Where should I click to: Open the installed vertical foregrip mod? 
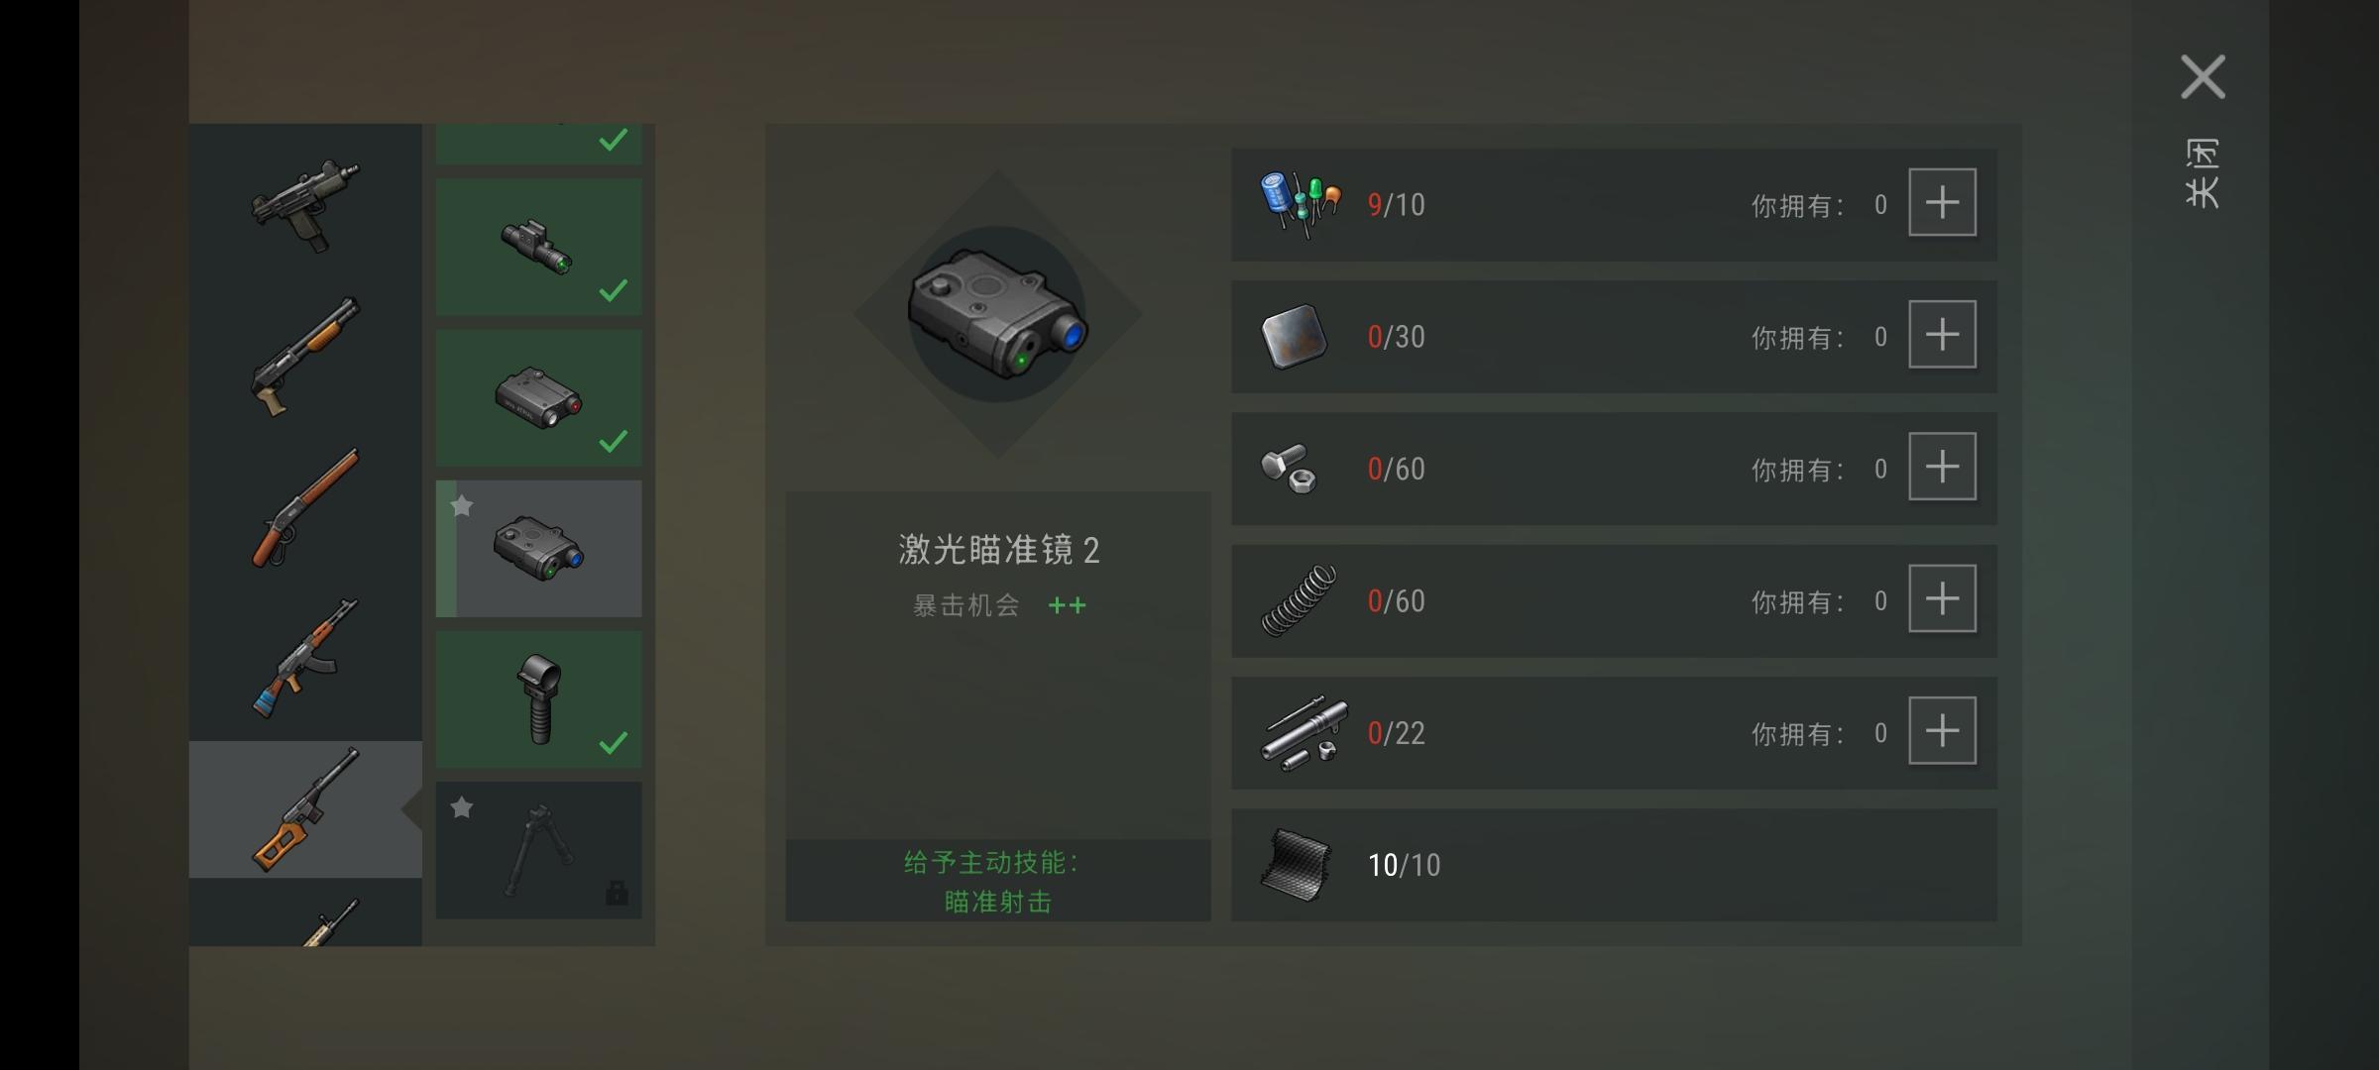click(x=539, y=699)
